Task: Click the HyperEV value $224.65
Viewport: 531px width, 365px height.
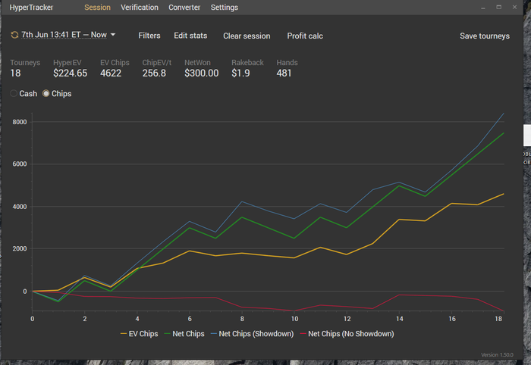Action: (x=70, y=73)
